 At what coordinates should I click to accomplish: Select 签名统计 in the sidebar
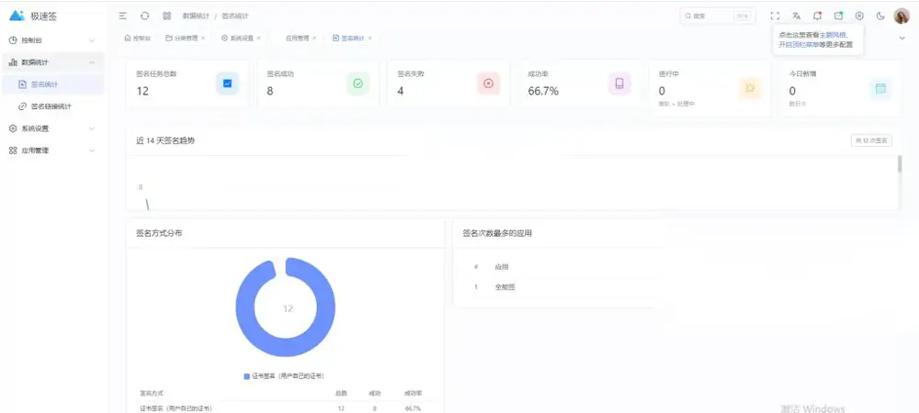[x=53, y=84]
